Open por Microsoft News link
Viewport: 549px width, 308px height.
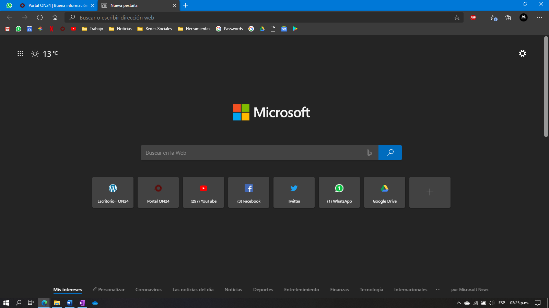click(x=470, y=290)
